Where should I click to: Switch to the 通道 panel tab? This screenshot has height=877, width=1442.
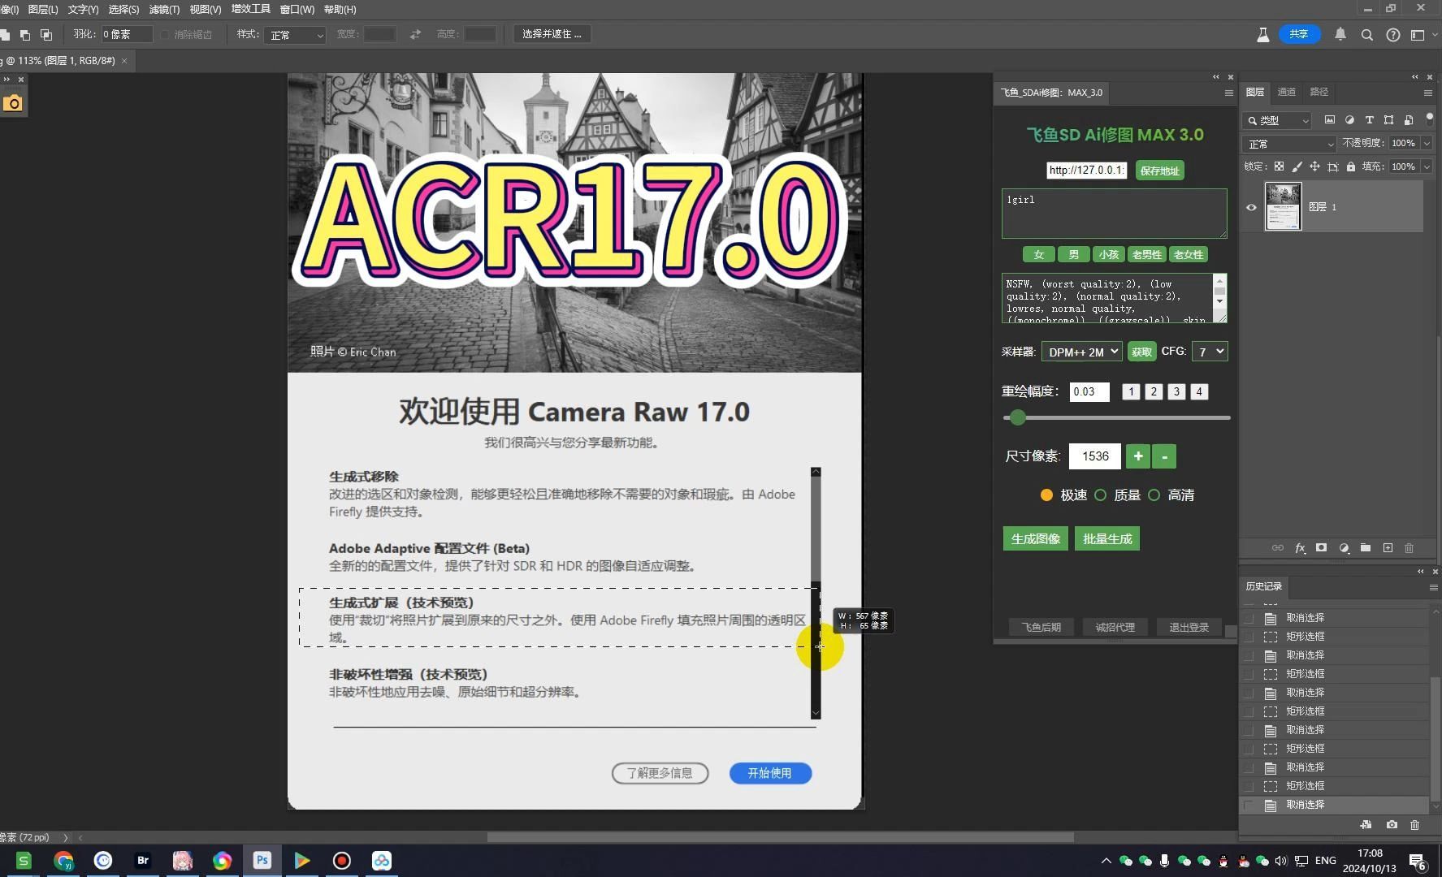pyautogui.click(x=1286, y=92)
